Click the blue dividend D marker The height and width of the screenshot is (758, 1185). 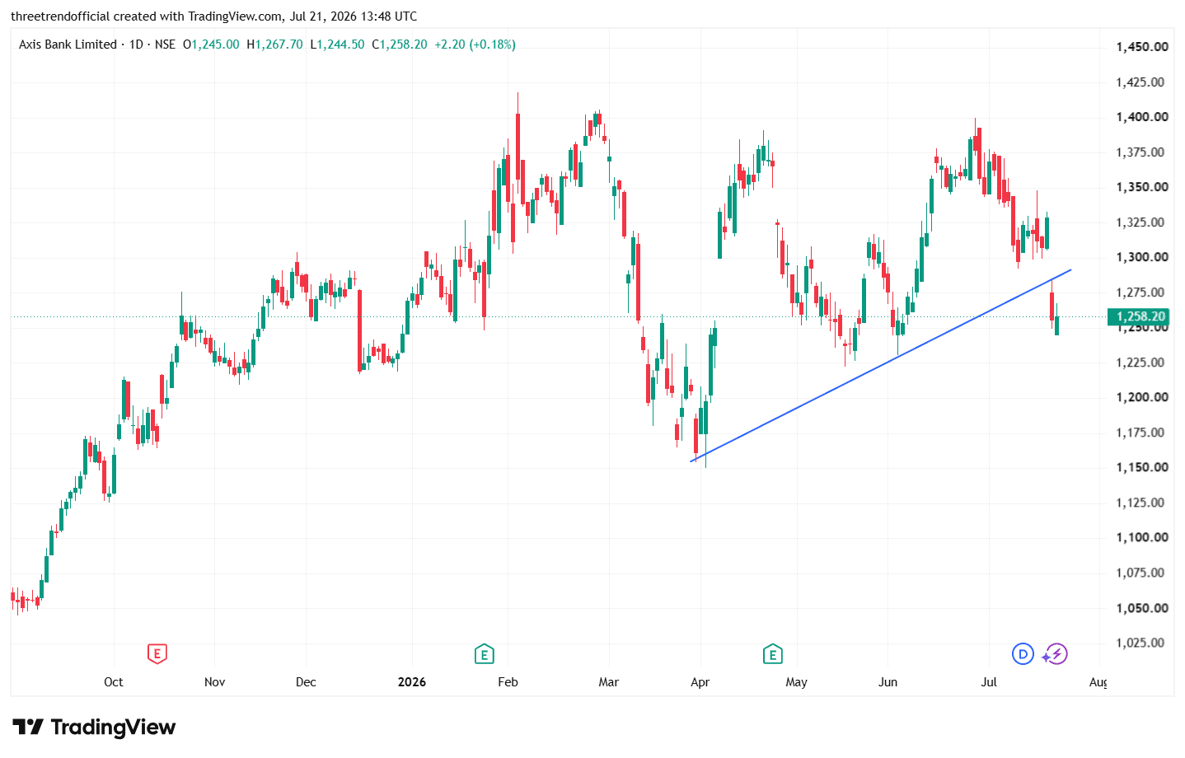[1023, 654]
